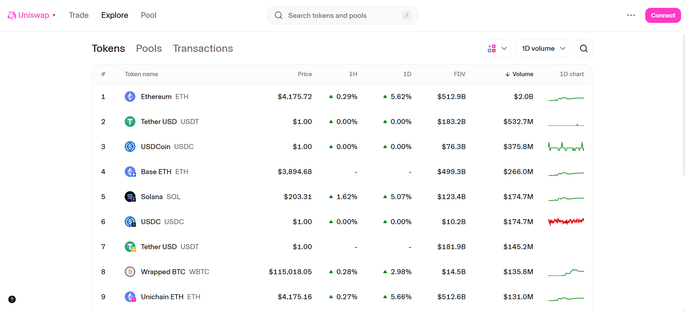Click the Tether USD logo in row 2

point(130,122)
